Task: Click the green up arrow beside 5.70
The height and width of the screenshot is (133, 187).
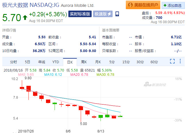Action: point(25,17)
